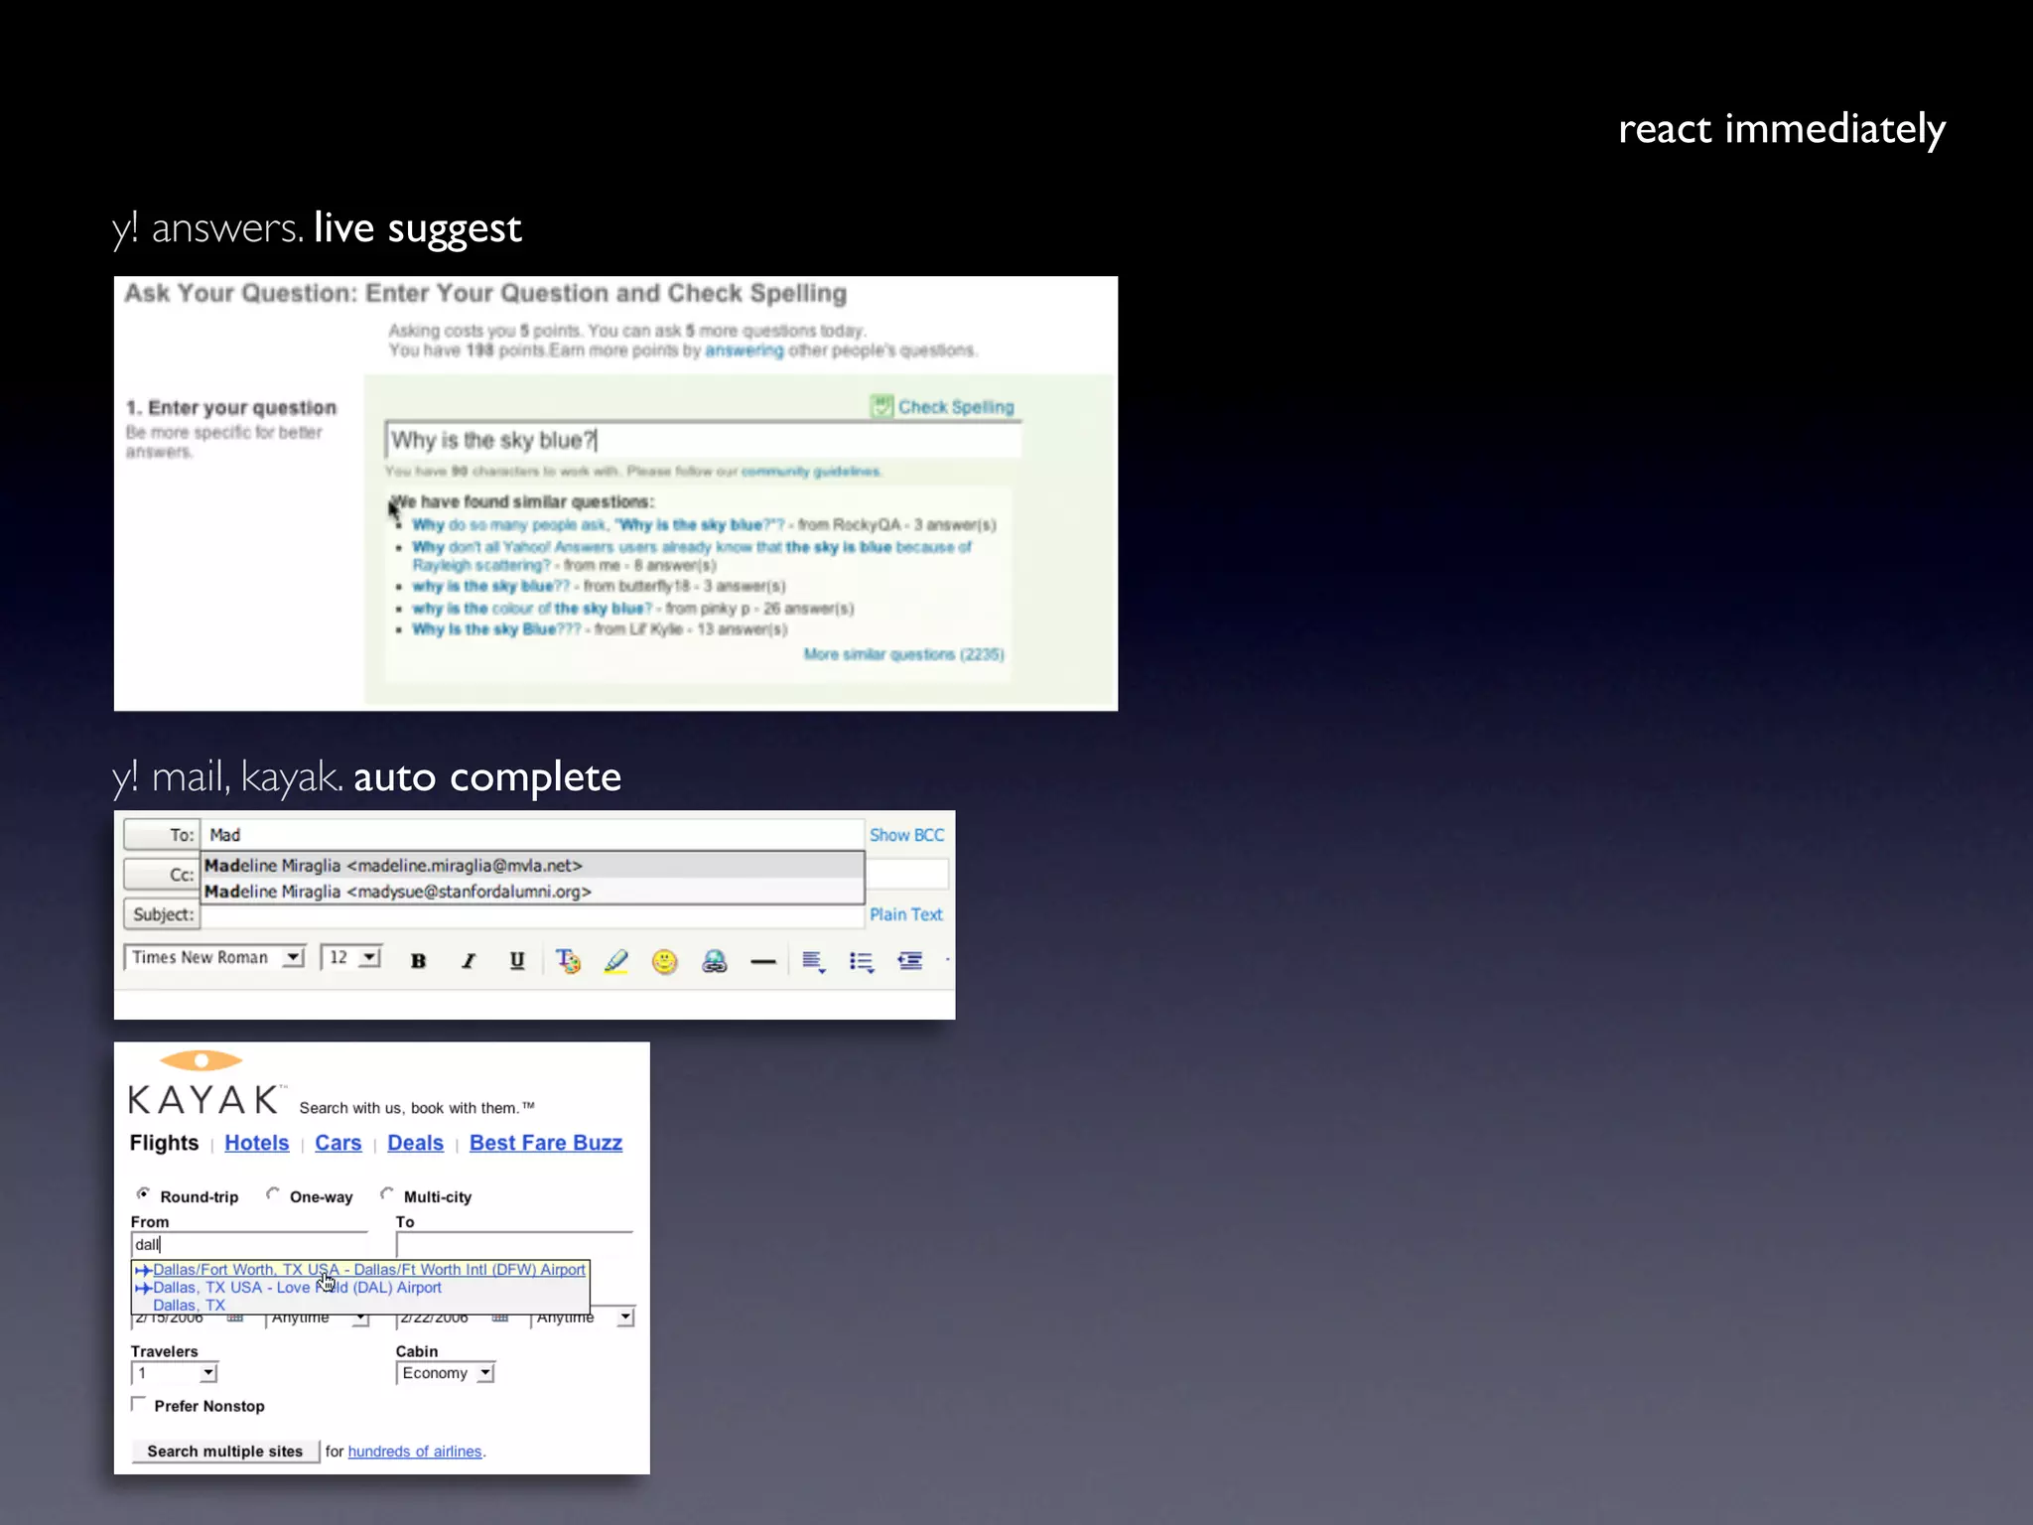Click the To: address button
The image size is (2033, 1525).
162,835
